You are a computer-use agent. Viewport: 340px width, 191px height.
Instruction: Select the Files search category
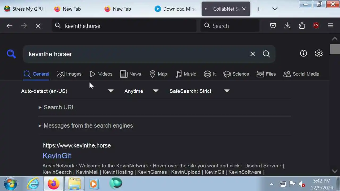[266, 74]
